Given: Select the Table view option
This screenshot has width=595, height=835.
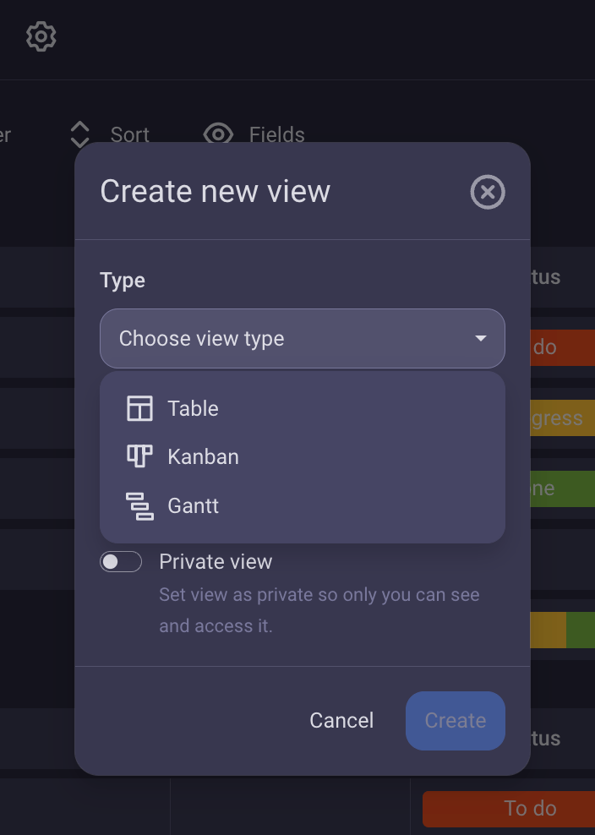Looking at the screenshot, I should pyautogui.click(x=303, y=408).
